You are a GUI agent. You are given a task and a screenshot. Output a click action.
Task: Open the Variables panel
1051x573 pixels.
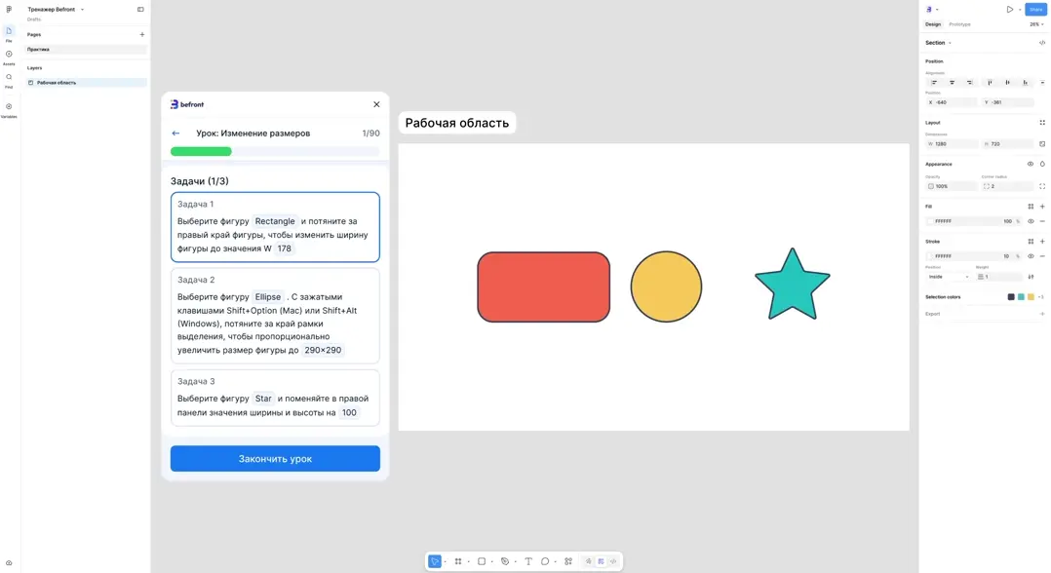click(9, 109)
